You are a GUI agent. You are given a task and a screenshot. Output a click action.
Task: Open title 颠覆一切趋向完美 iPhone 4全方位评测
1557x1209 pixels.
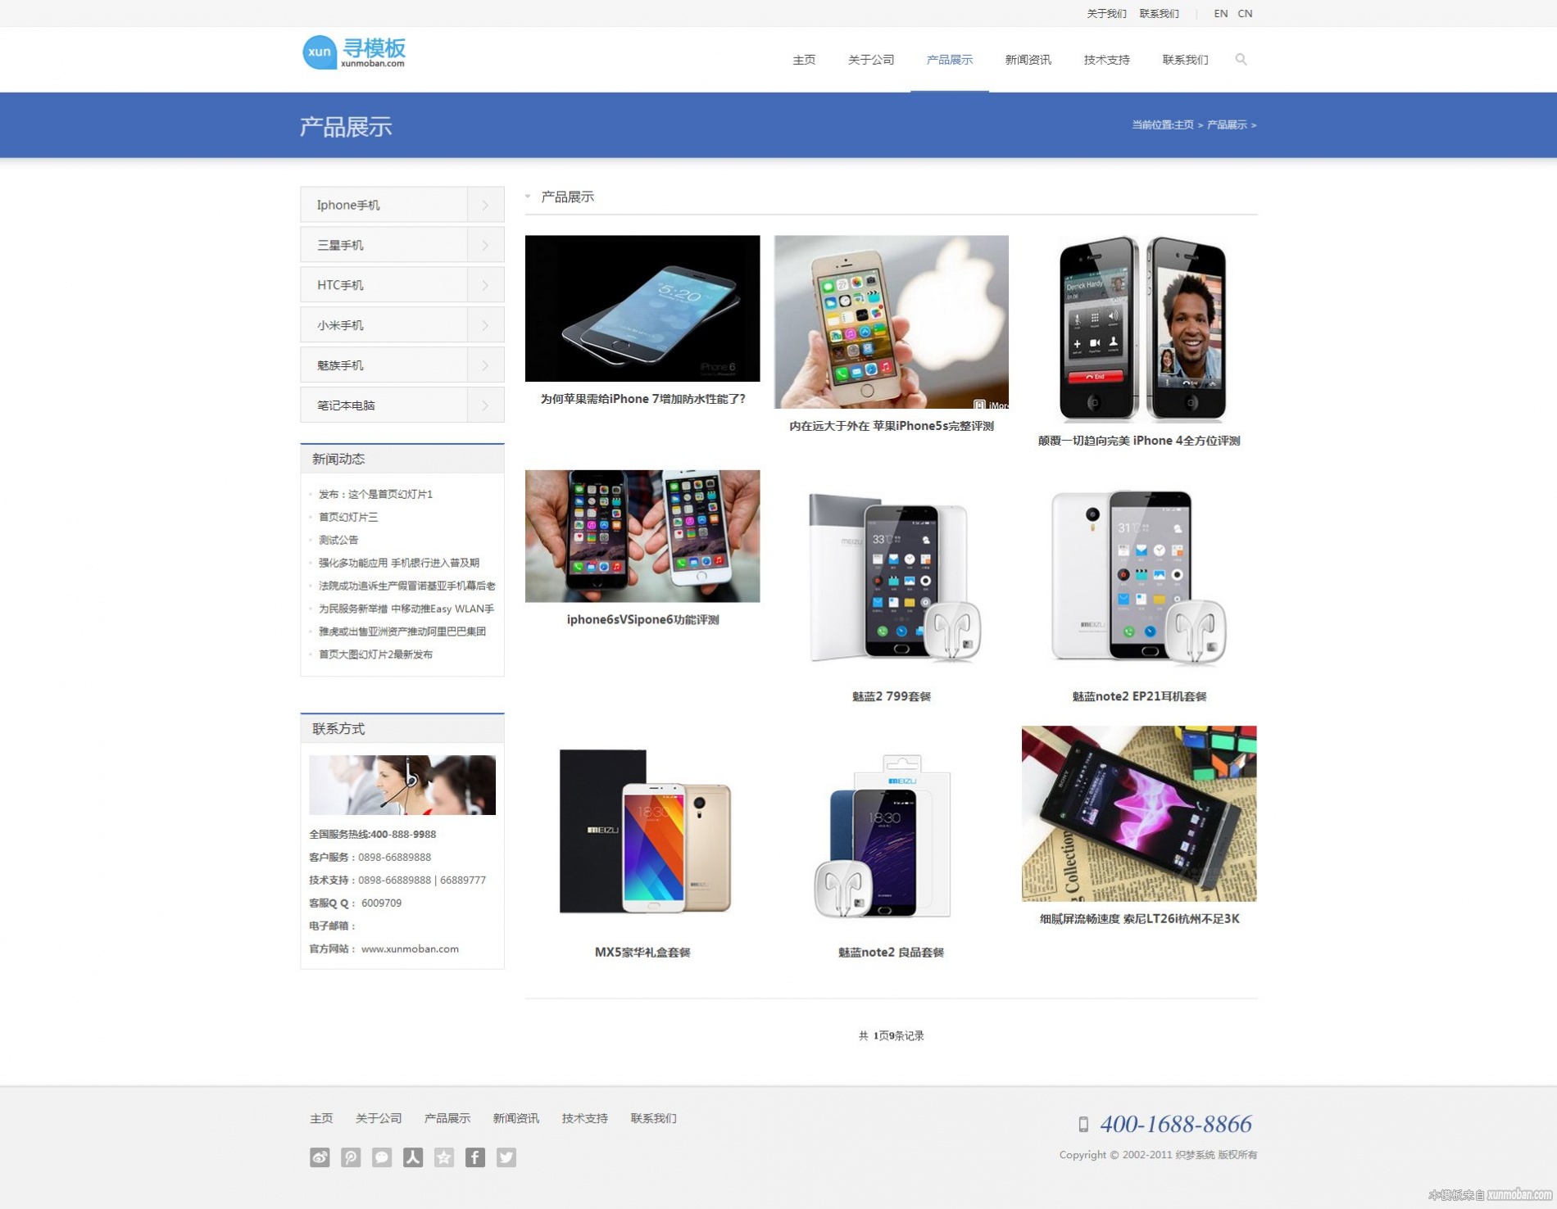1139,441
